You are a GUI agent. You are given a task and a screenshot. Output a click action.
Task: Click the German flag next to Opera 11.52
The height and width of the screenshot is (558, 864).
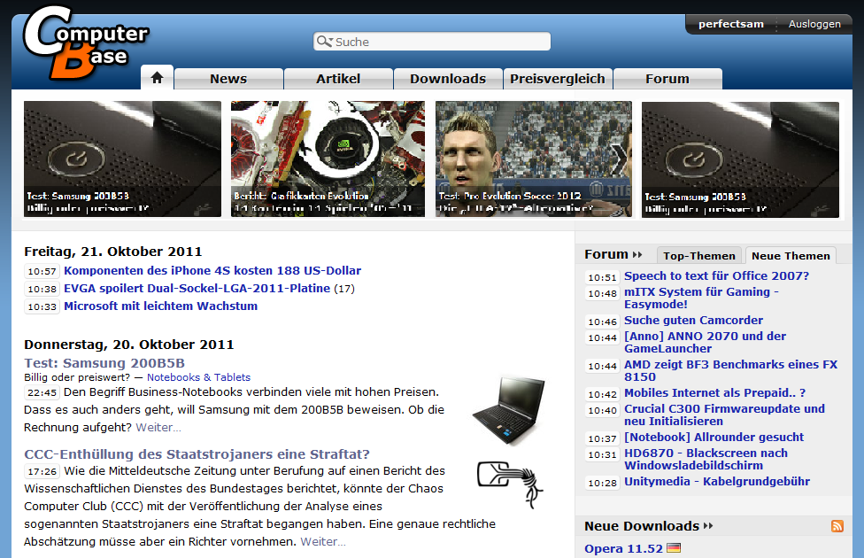[x=674, y=548]
